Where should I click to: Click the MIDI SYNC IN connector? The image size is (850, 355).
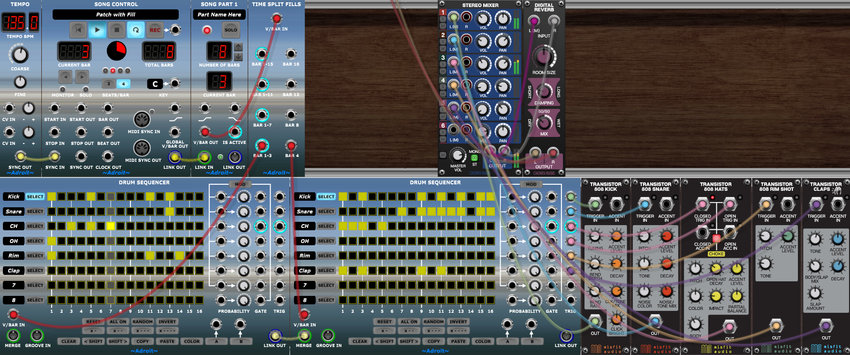(x=142, y=120)
